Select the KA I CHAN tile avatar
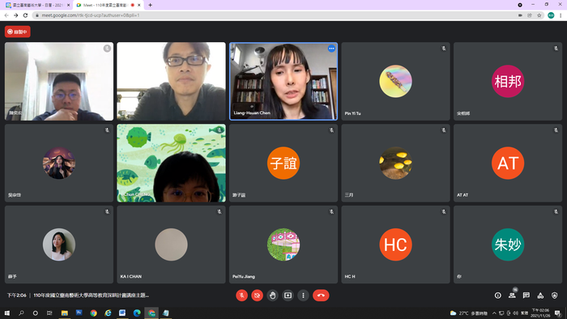The width and height of the screenshot is (567, 319). [172, 245]
